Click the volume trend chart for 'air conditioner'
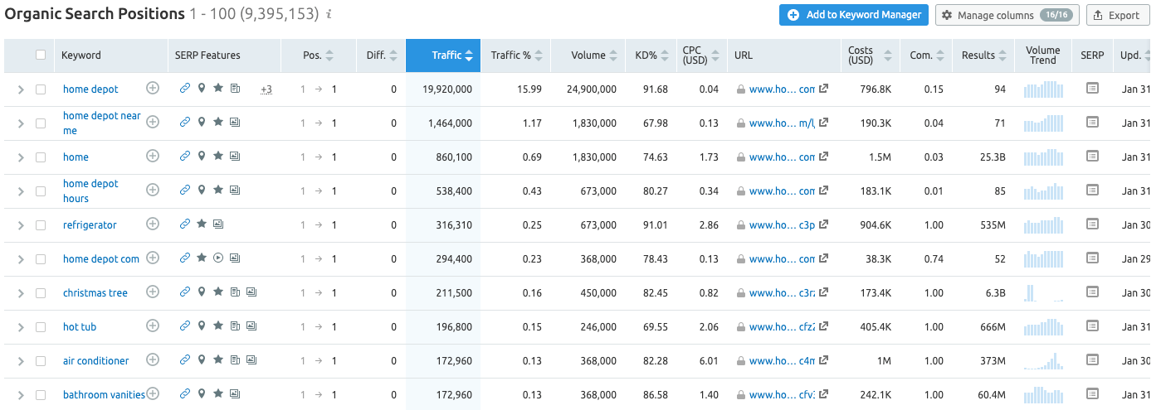1161x410 pixels. [x=1042, y=360]
